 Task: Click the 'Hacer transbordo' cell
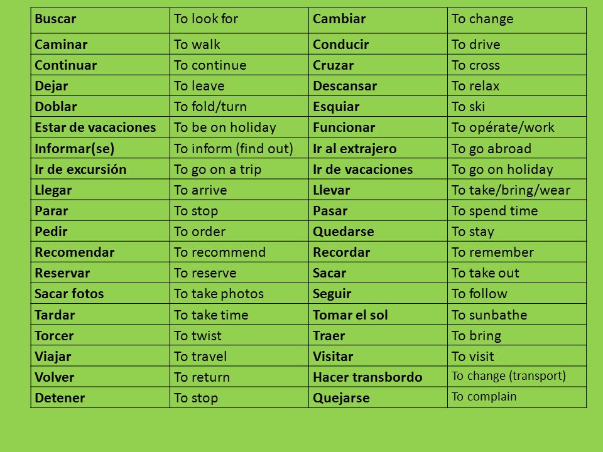pos(378,376)
